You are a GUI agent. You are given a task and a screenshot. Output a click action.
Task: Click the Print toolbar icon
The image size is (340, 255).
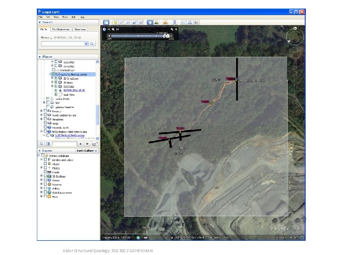pyautogui.click(x=190, y=23)
